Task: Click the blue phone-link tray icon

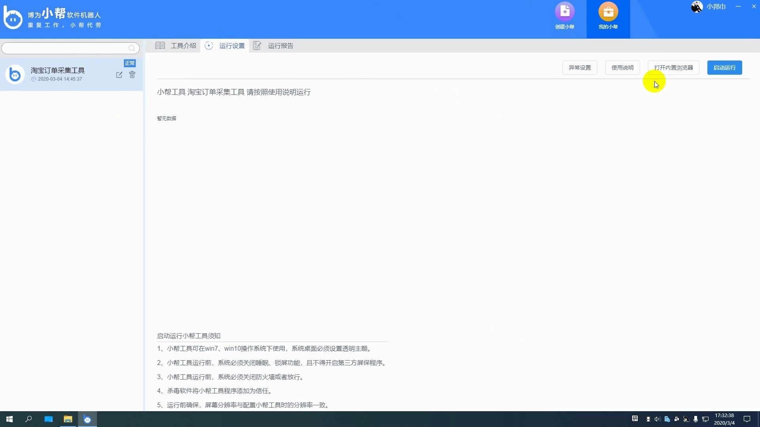Action: tap(667, 419)
